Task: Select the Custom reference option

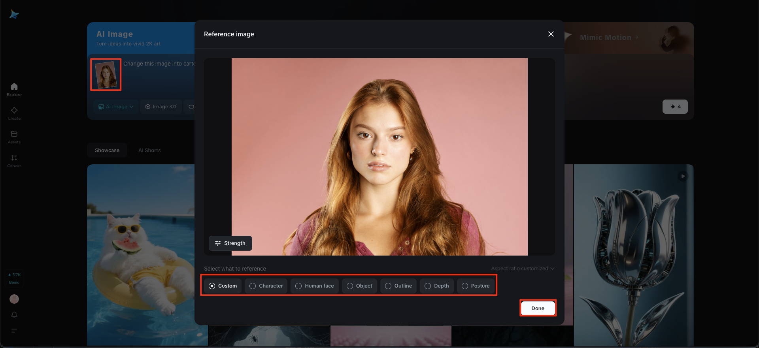Action: (x=223, y=286)
